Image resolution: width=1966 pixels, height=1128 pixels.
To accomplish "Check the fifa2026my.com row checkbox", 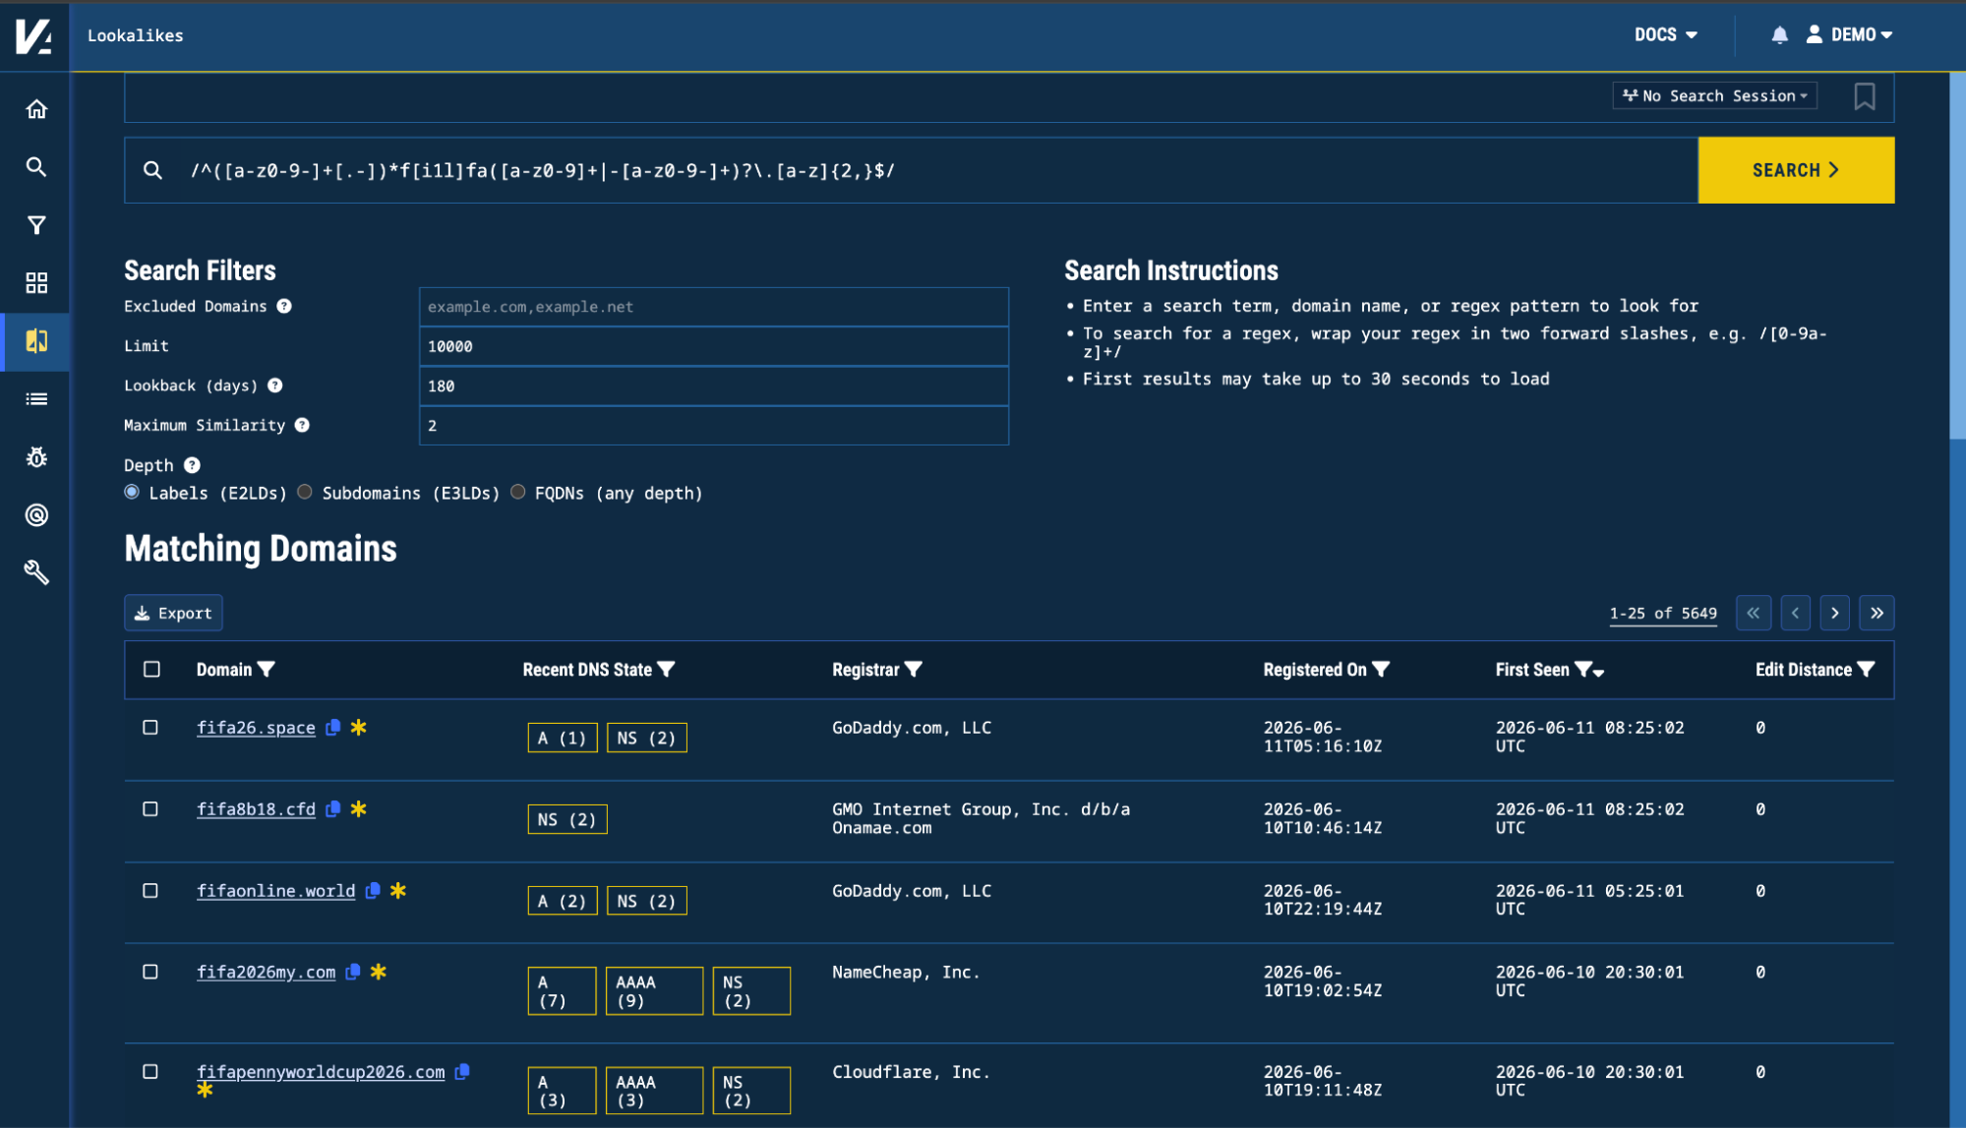I will pos(150,972).
